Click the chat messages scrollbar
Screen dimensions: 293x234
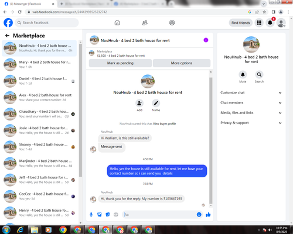[x=211, y=140]
